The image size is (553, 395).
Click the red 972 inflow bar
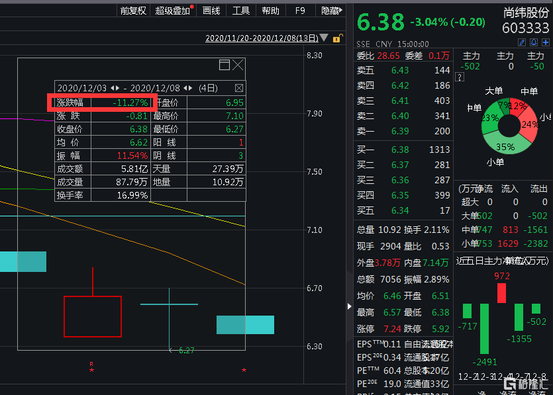(x=501, y=293)
